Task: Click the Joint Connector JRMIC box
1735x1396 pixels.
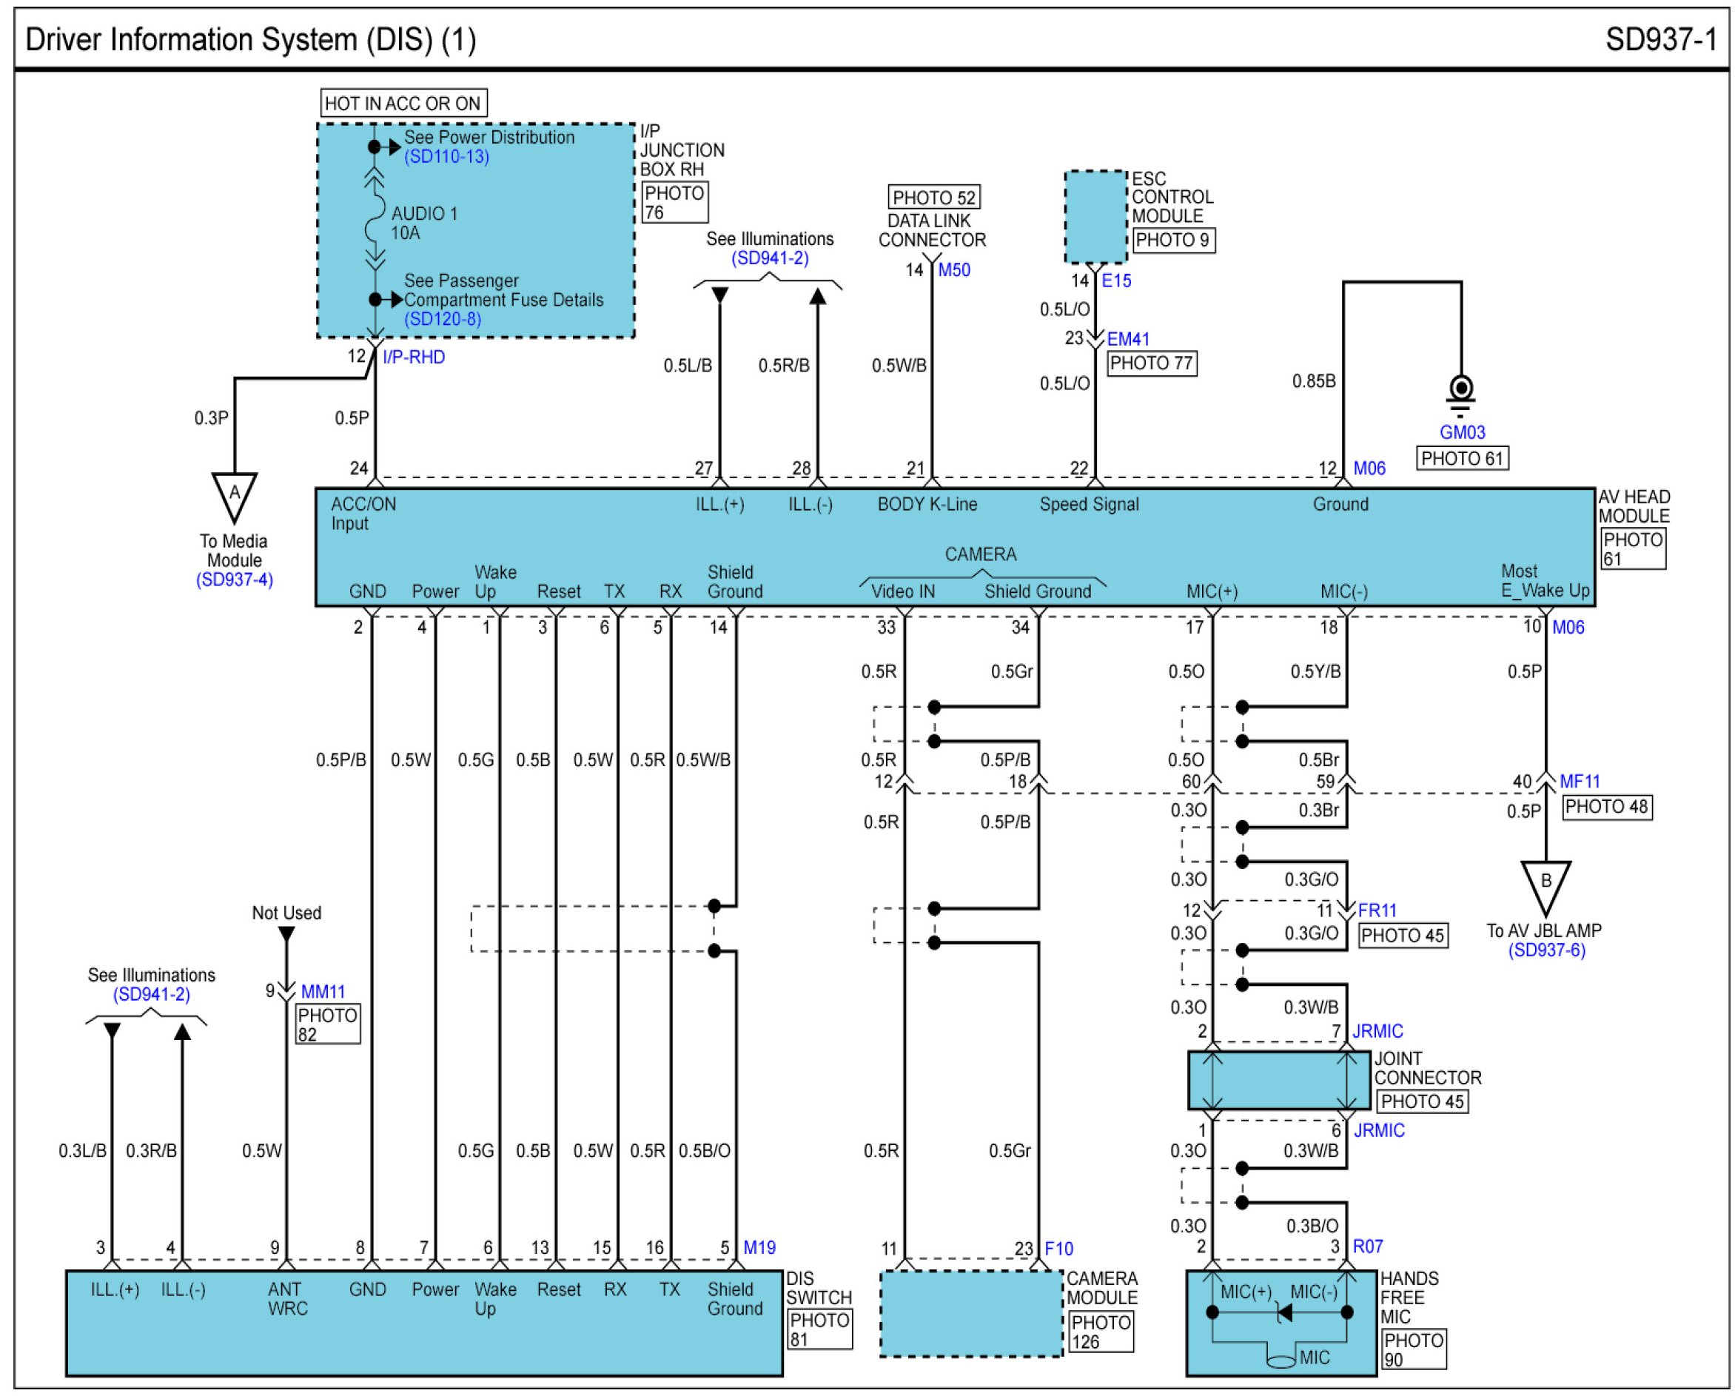Action: (1279, 1080)
